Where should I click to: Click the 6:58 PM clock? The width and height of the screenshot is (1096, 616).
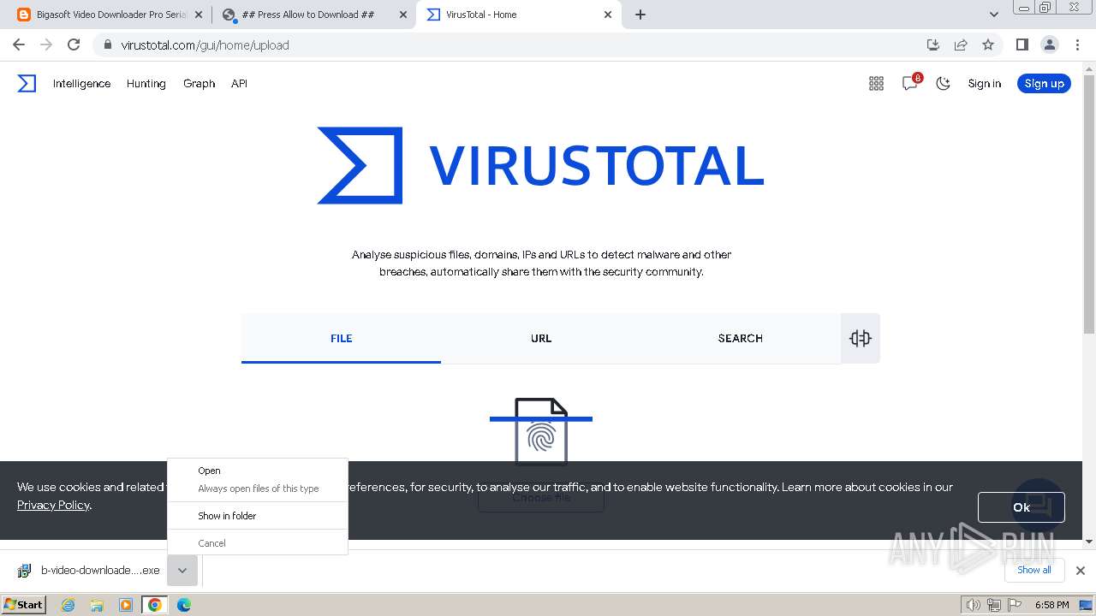1051,605
